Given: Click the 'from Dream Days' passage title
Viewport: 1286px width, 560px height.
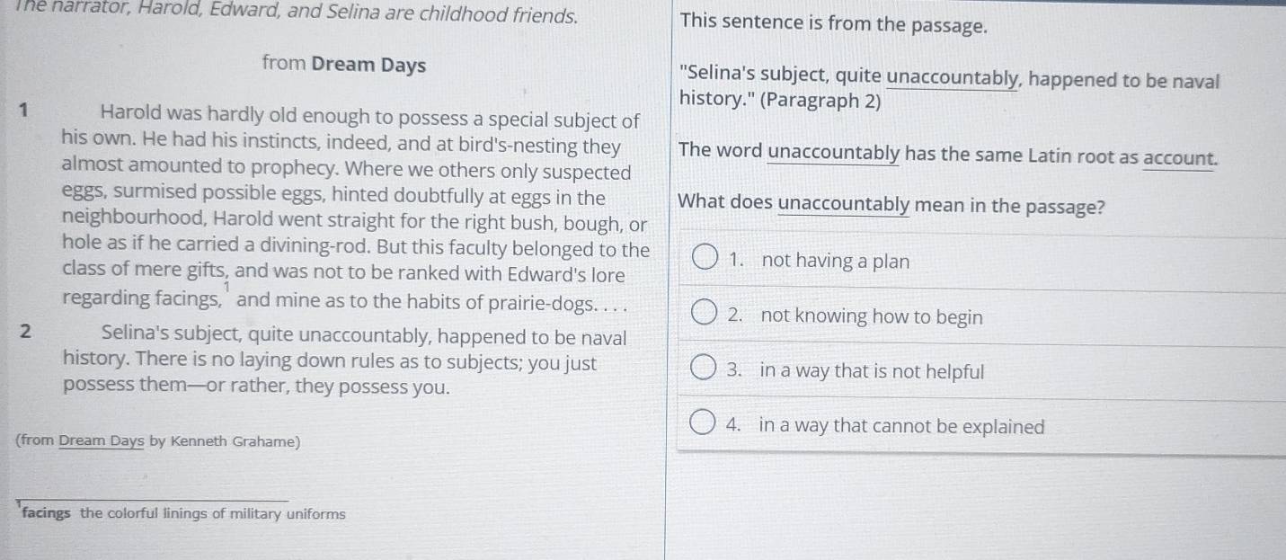Looking at the screenshot, I should pyautogui.click(x=344, y=65).
